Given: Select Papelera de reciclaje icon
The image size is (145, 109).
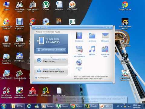Looking at the screenshot, I should click(6, 41).
